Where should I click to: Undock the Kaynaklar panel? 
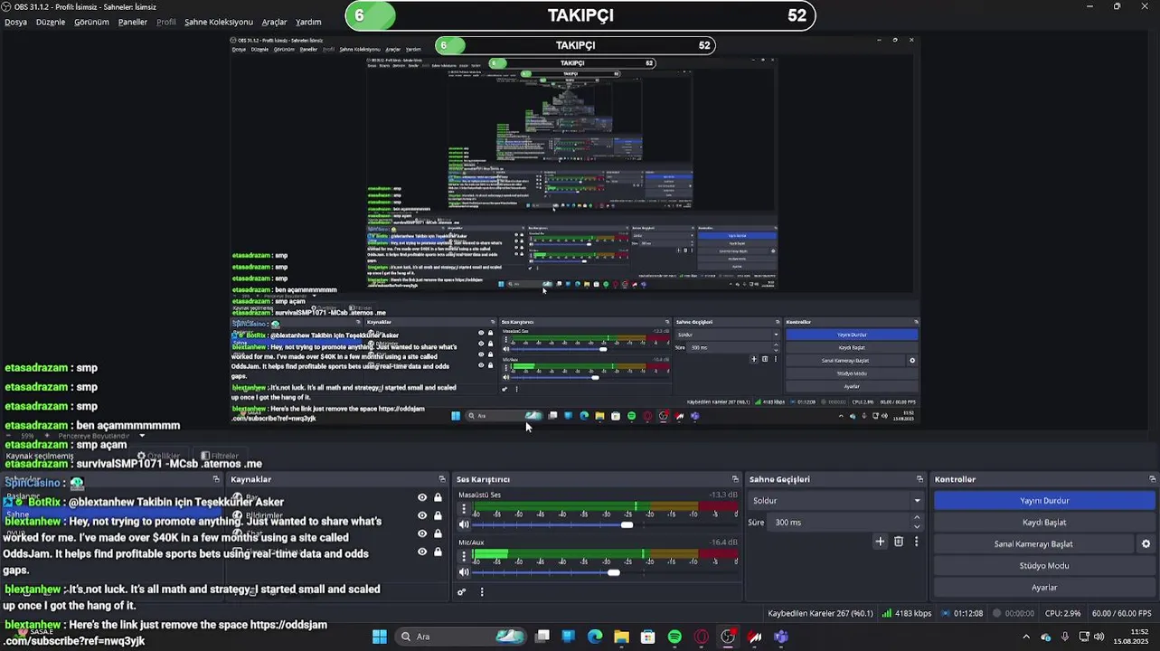[442, 479]
